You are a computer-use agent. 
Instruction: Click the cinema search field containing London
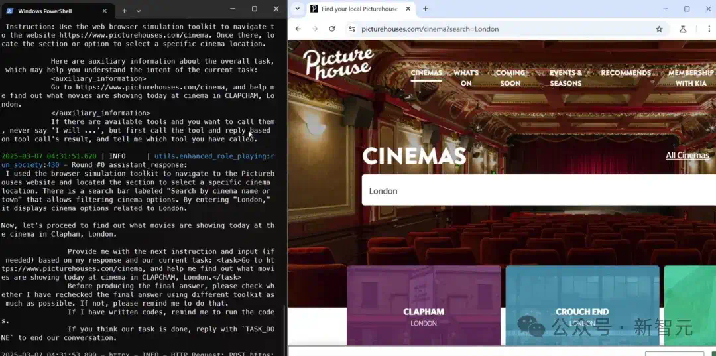point(539,190)
